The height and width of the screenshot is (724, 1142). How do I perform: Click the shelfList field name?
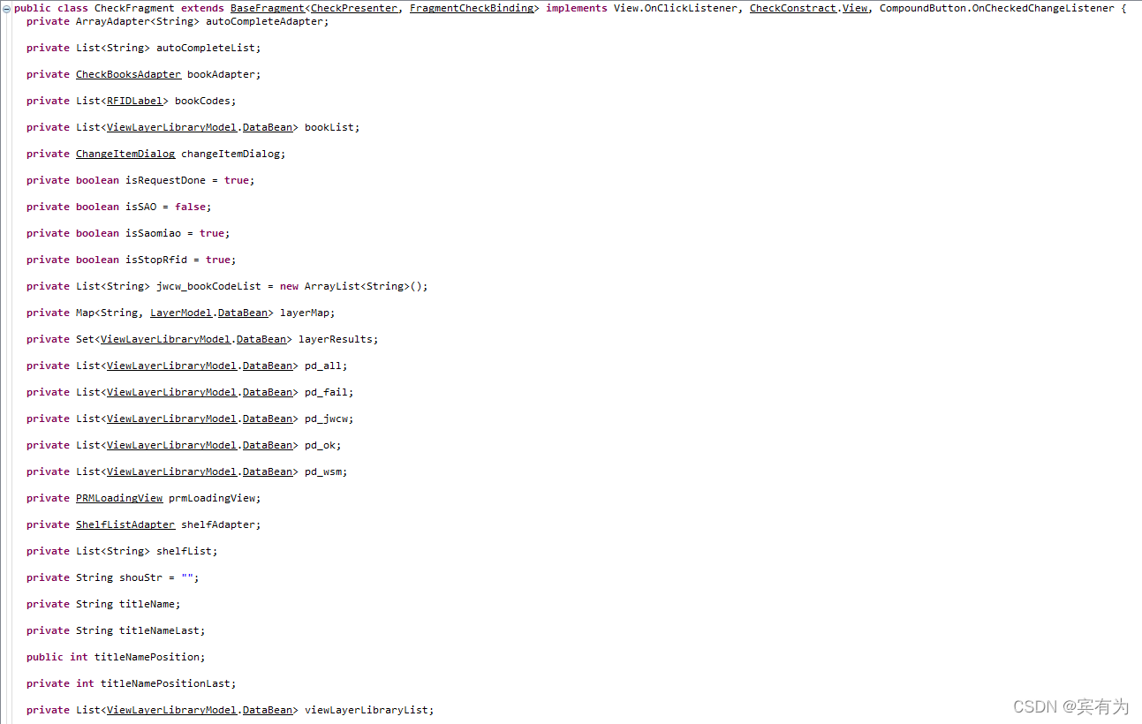184,551
